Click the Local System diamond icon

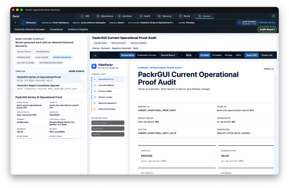tap(239, 22)
